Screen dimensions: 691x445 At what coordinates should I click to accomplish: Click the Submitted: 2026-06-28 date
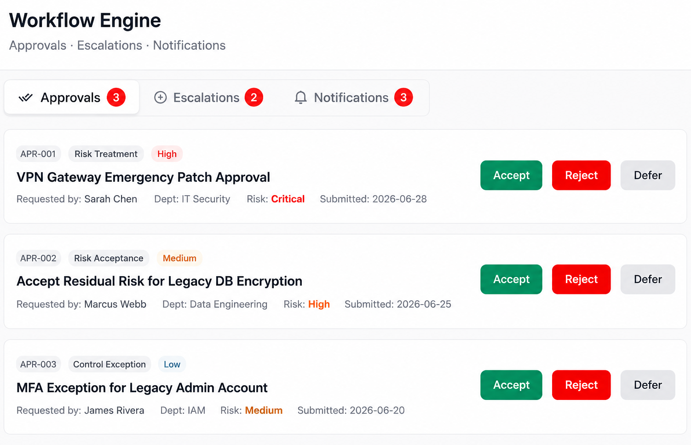coord(373,199)
